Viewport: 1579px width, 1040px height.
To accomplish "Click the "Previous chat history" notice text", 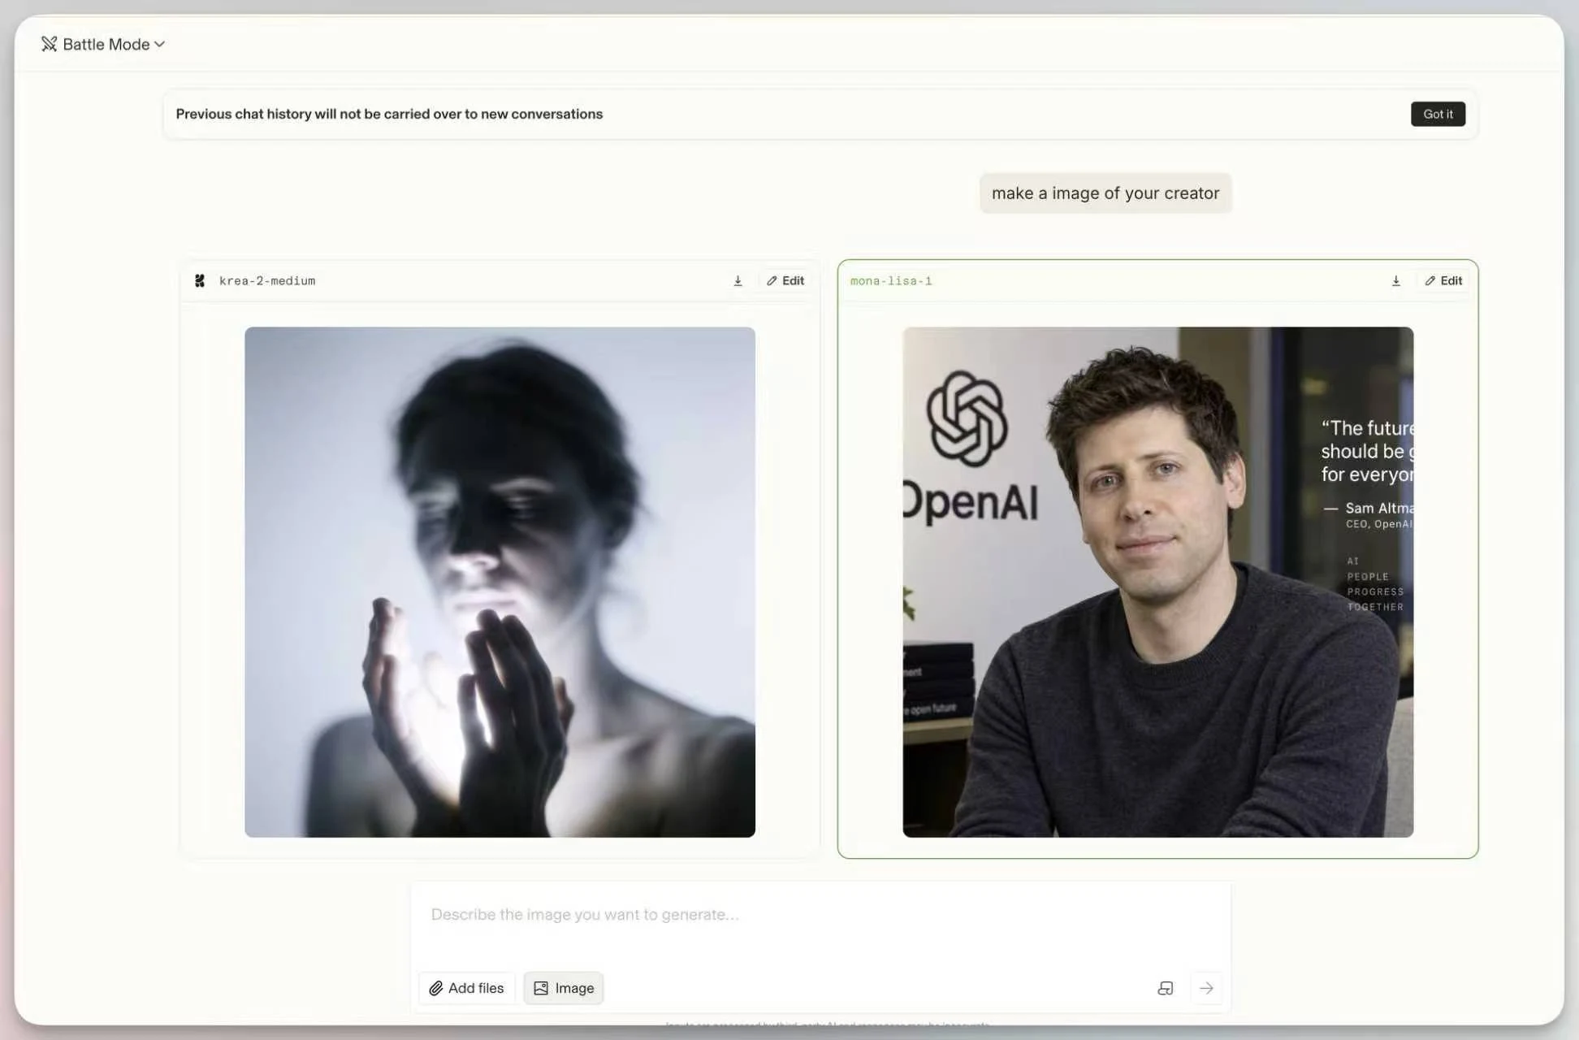I will tap(389, 114).
